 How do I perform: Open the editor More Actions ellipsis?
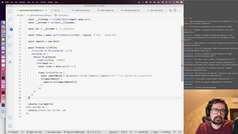click(180, 10)
